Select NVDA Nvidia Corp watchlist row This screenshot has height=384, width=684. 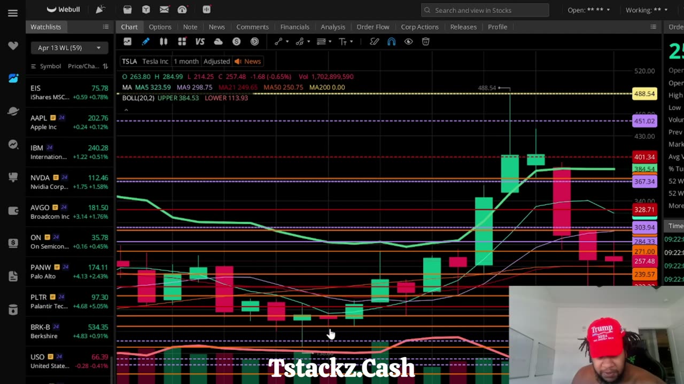pos(69,182)
